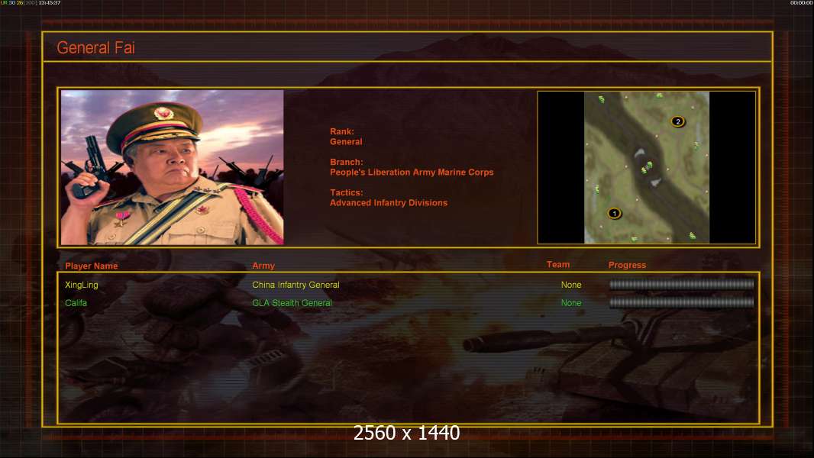Click the 'Player Name' column header
Viewport: 814px width, 458px height.
point(92,266)
